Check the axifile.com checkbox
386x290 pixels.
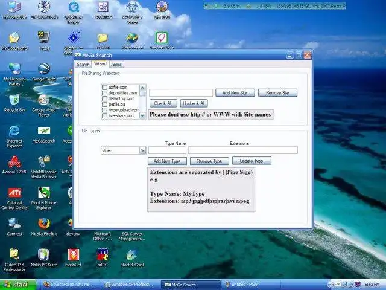click(104, 87)
